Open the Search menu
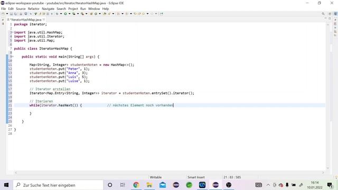This screenshot has width=338, height=190. point(61,9)
